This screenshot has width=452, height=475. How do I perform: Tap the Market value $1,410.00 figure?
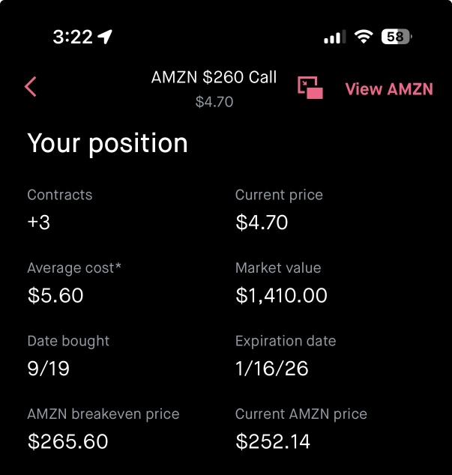pyautogui.click(x=281, y=295)
